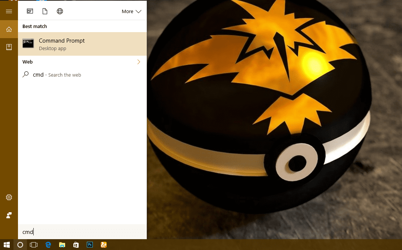The height and width of the screenshot is (250, 402).
Task: Click the Cortana circle on taskbar
Action: pyautogui.click(x=20, y=245)
